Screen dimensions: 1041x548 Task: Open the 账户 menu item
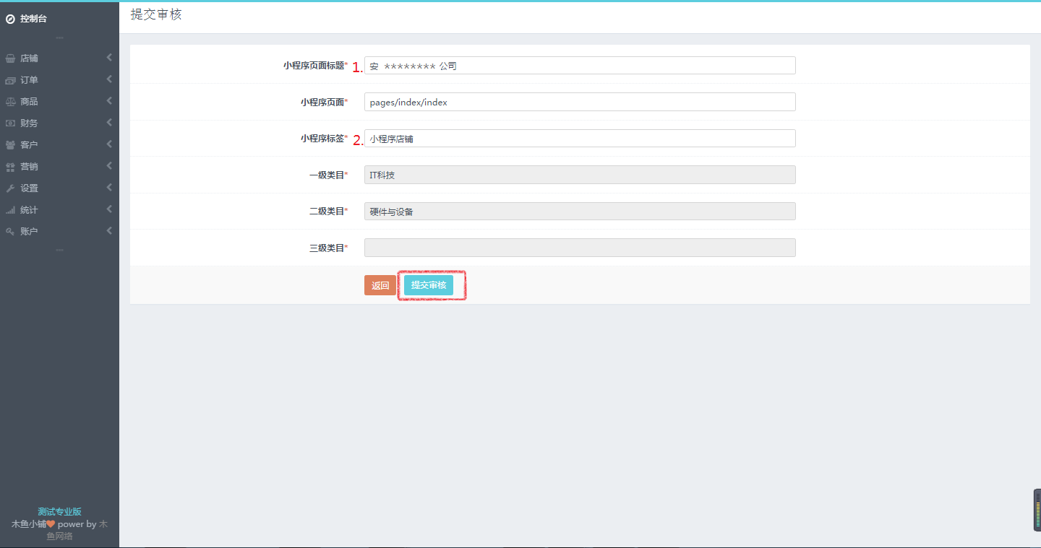point(29,232)
